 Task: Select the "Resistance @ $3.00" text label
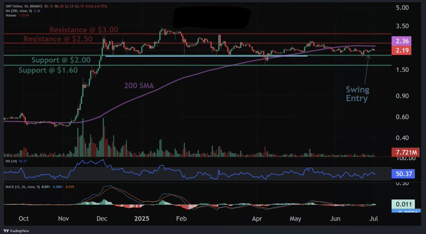[x=84, y=30]
